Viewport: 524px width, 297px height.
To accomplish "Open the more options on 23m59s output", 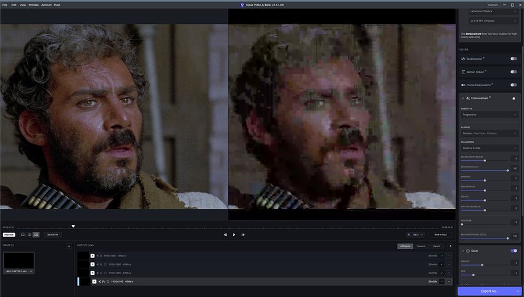I will (449, 273).
